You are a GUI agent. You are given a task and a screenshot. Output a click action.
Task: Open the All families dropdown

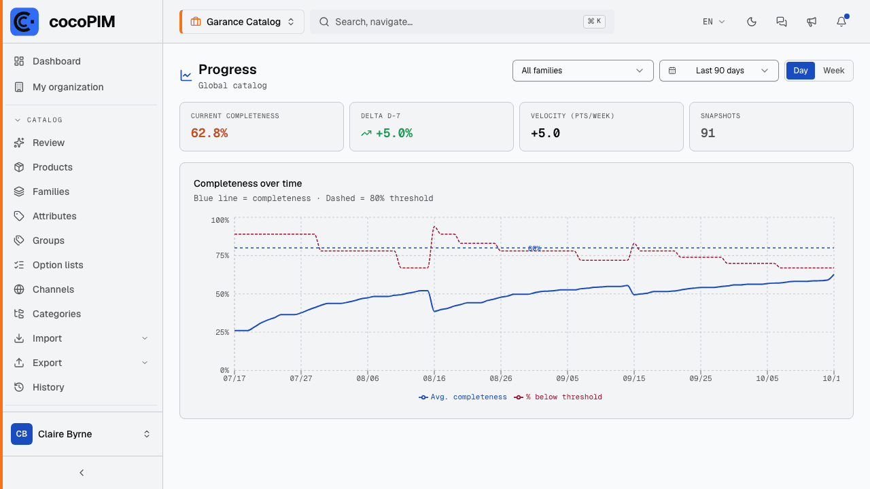pos(583,71)
